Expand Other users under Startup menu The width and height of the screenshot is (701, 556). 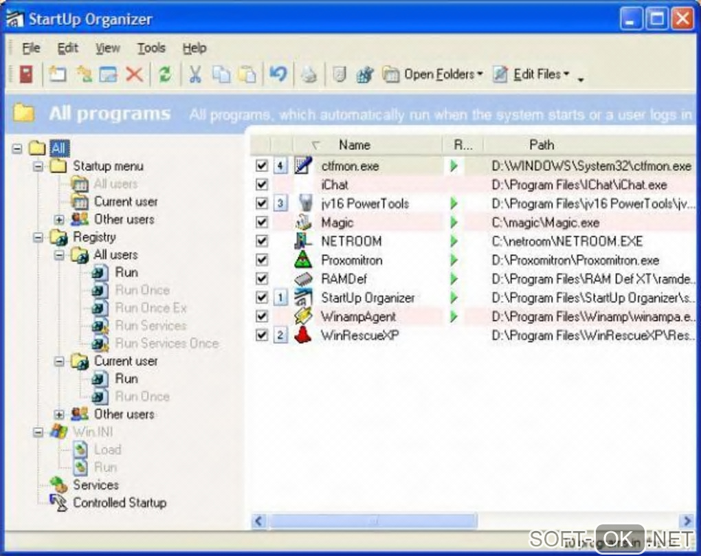click(x=59, y=219)
